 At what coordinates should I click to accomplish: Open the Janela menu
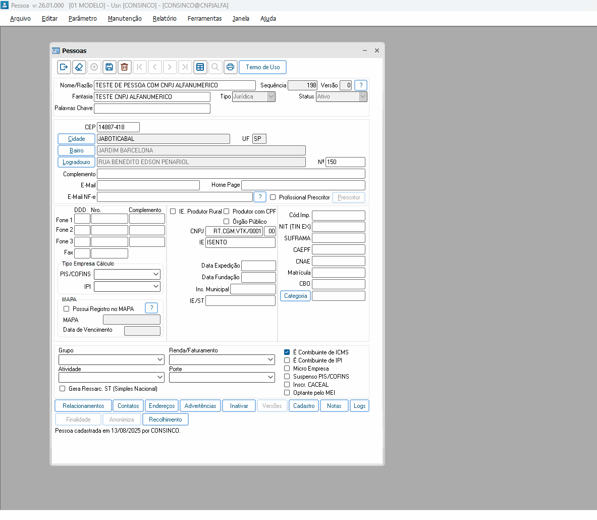(x=241, y=19)
